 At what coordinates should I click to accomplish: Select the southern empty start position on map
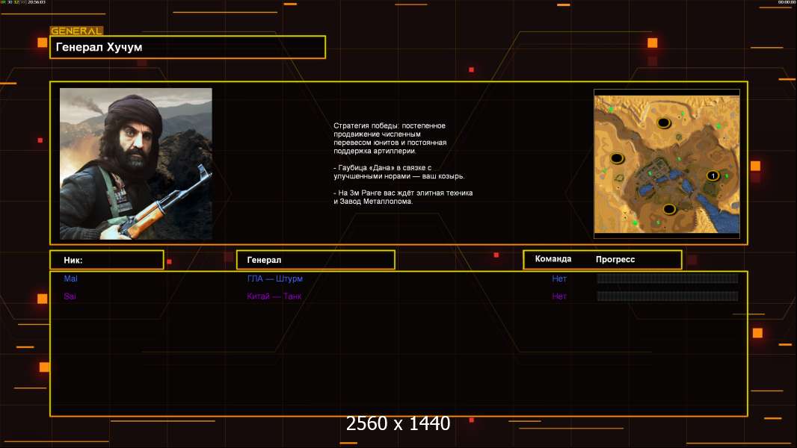669,209
